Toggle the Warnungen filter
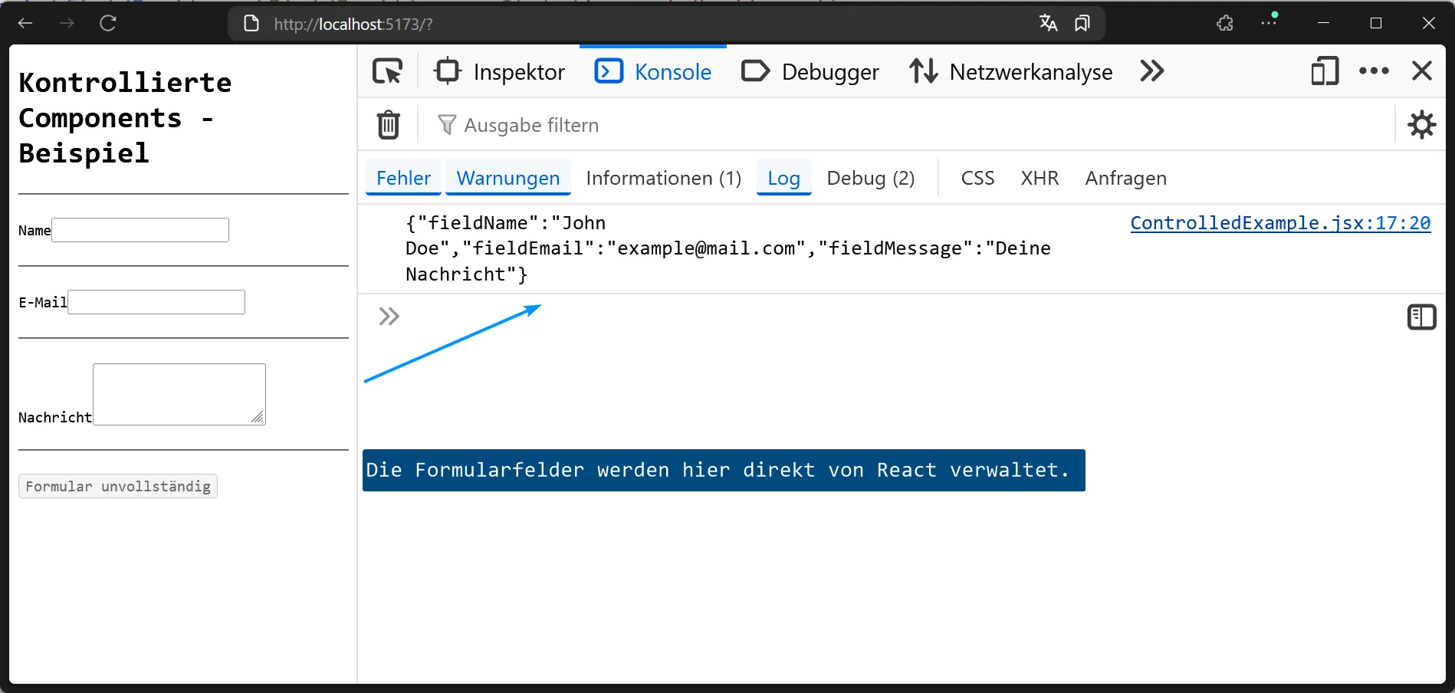 click(x=508, y=178)
